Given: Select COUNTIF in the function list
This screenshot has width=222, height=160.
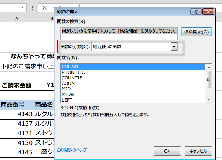Looking at the screenshot, I should [x=133, y=78].
